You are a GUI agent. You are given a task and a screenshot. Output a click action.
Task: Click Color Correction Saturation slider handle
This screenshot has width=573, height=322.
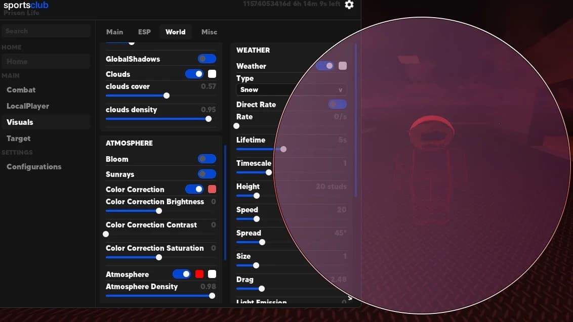159,257
